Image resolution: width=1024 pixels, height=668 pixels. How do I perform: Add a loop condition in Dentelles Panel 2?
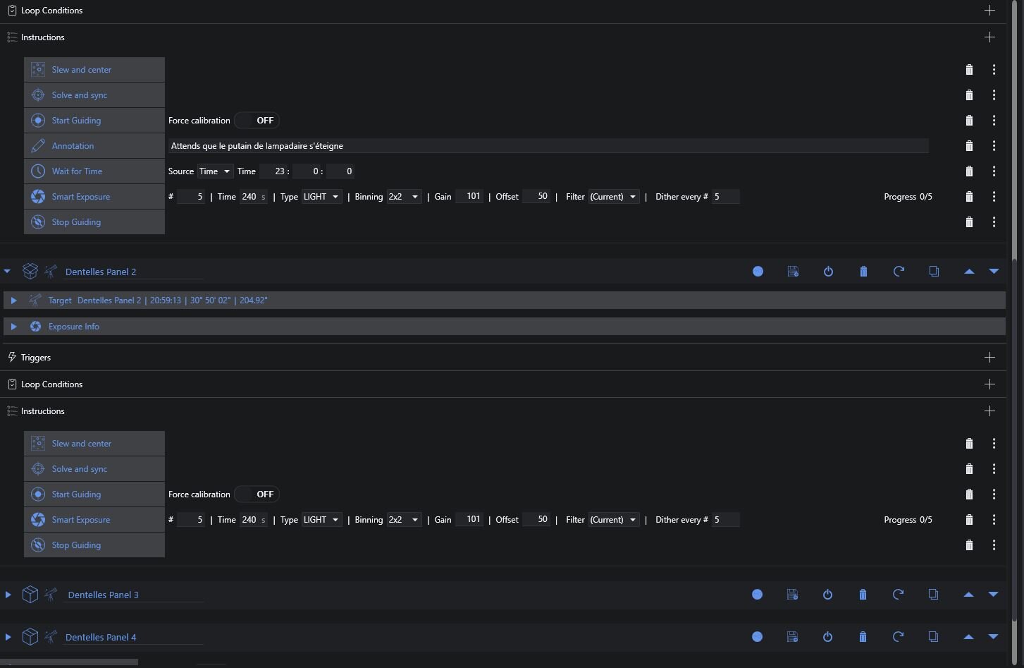[989, 384]
